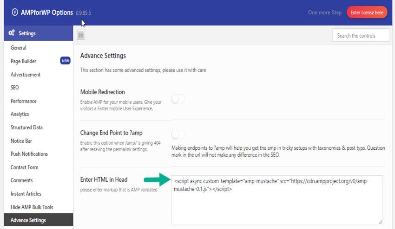Viewport: 395px width, 229px height.
Task: Click the AMPforWP Options title text
Action: click(x=47, y=13)
